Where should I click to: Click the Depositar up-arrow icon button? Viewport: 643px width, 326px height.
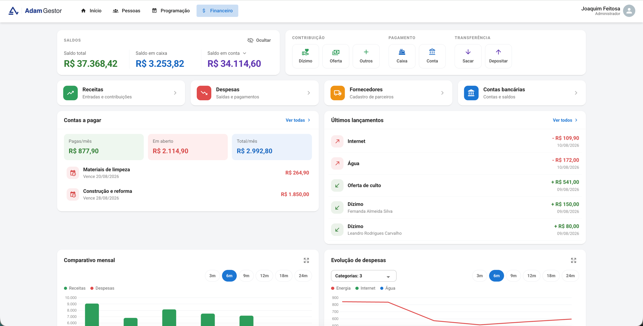498,56
